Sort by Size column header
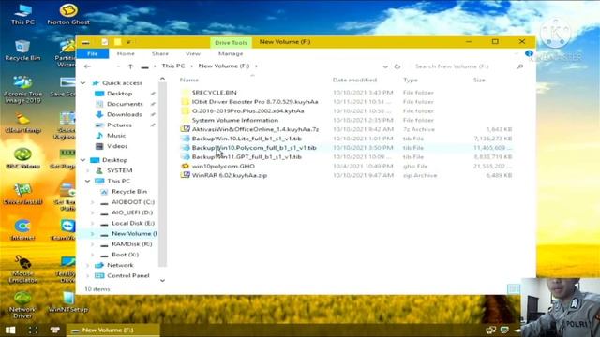 [x=479, y=80]
